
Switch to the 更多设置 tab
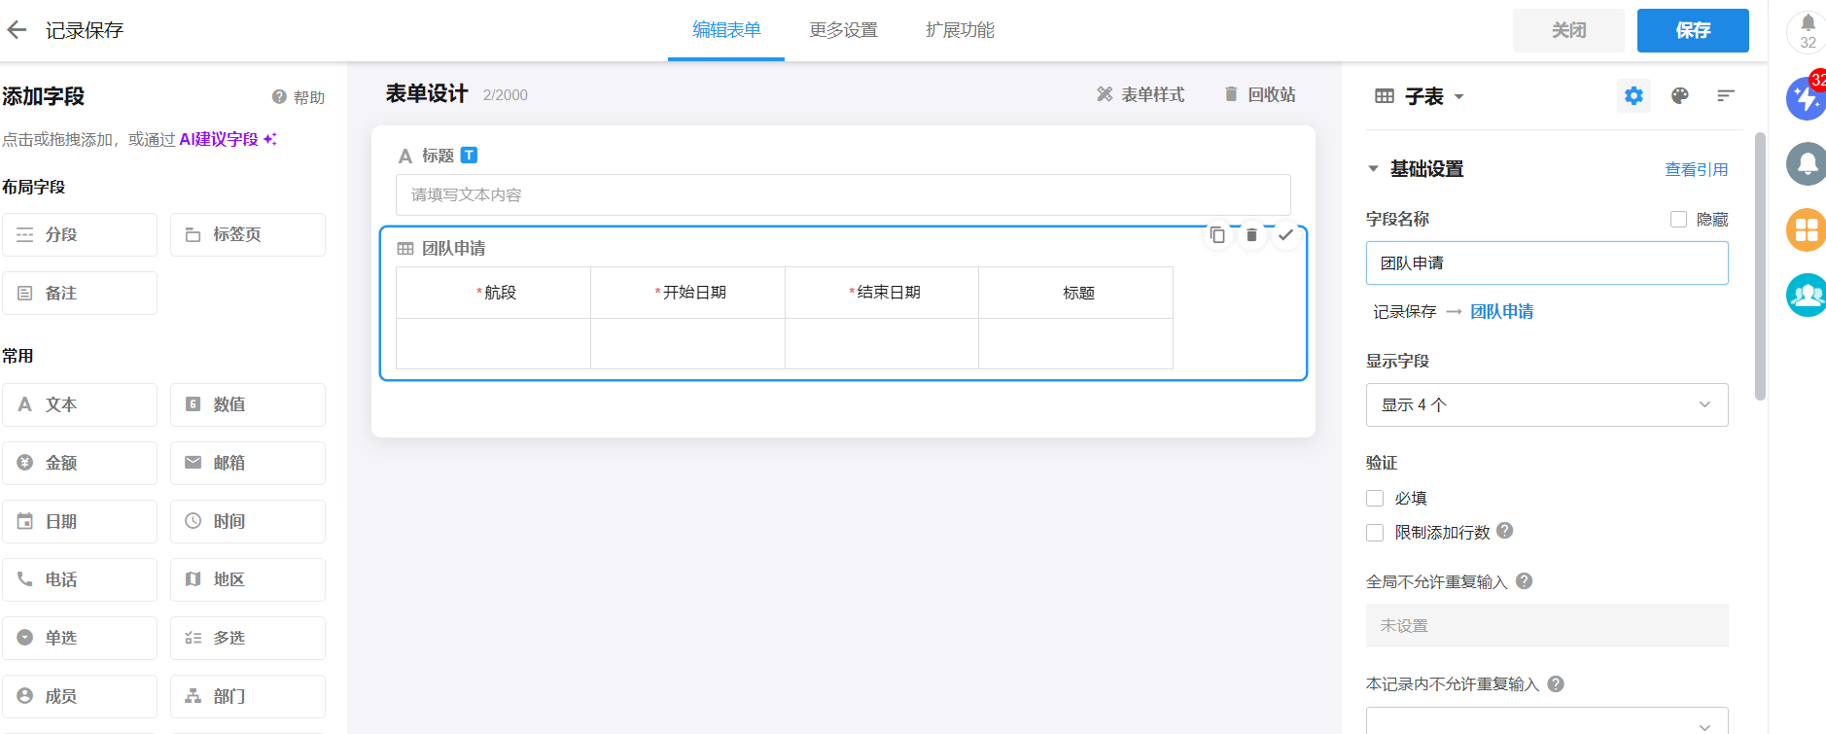tap(843, 30)
